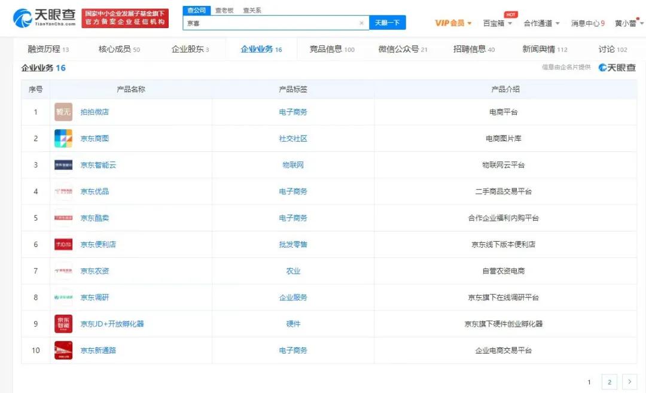Image resolution: width=646 pixels, height=393 pixels.
Task: Click the 京东智能云 logo icon
Action: tap(63, 165)
